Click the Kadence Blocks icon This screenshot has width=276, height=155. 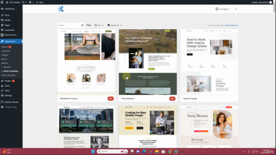pyautogui.click(x=2, y=102)
